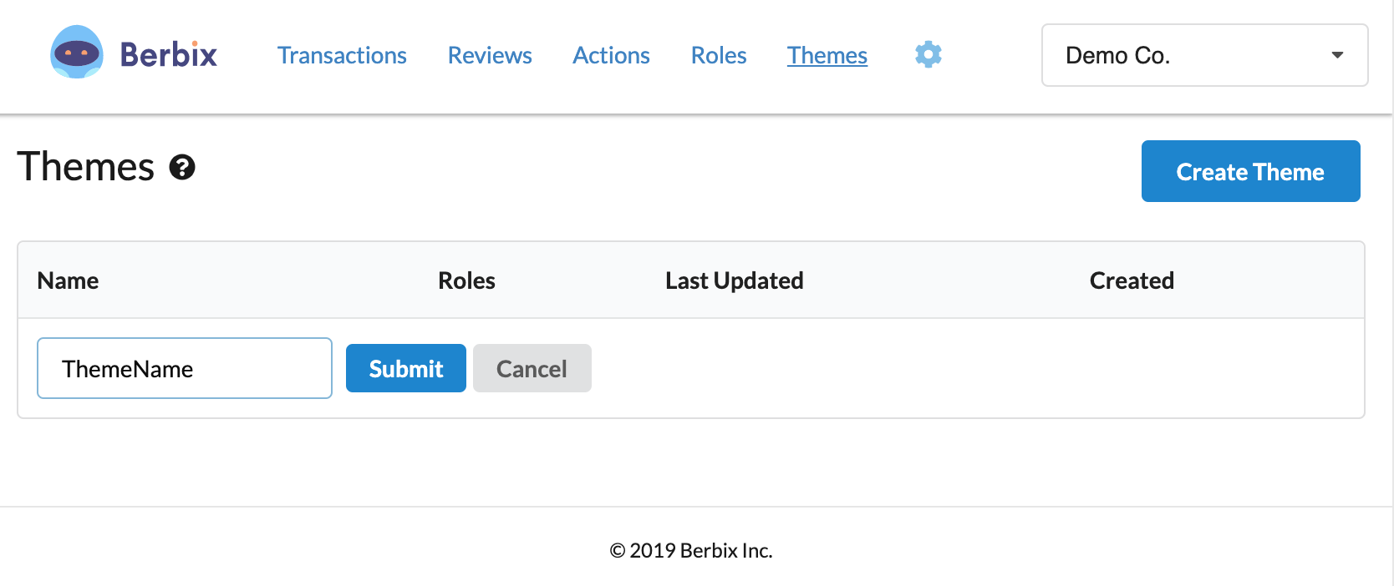Open settings via the gear icon

(928, 54)
